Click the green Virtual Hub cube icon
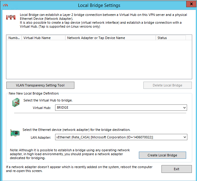The height and width of the screenshot is (181, 197). 16,103
